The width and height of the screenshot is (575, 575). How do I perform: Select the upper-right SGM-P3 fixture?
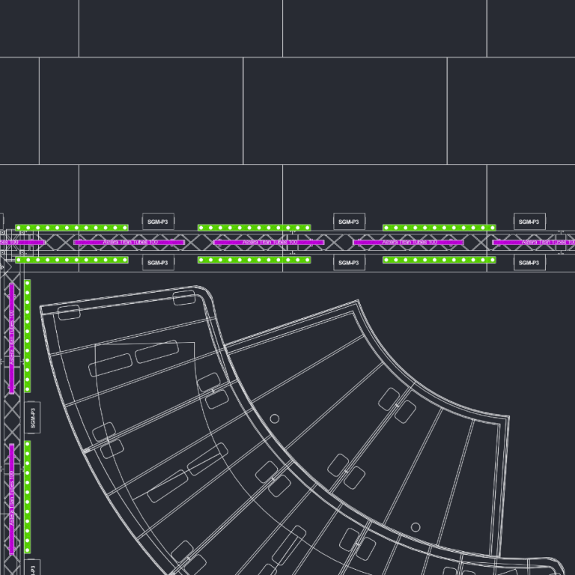pyautogui.click(x=529, y=222)
